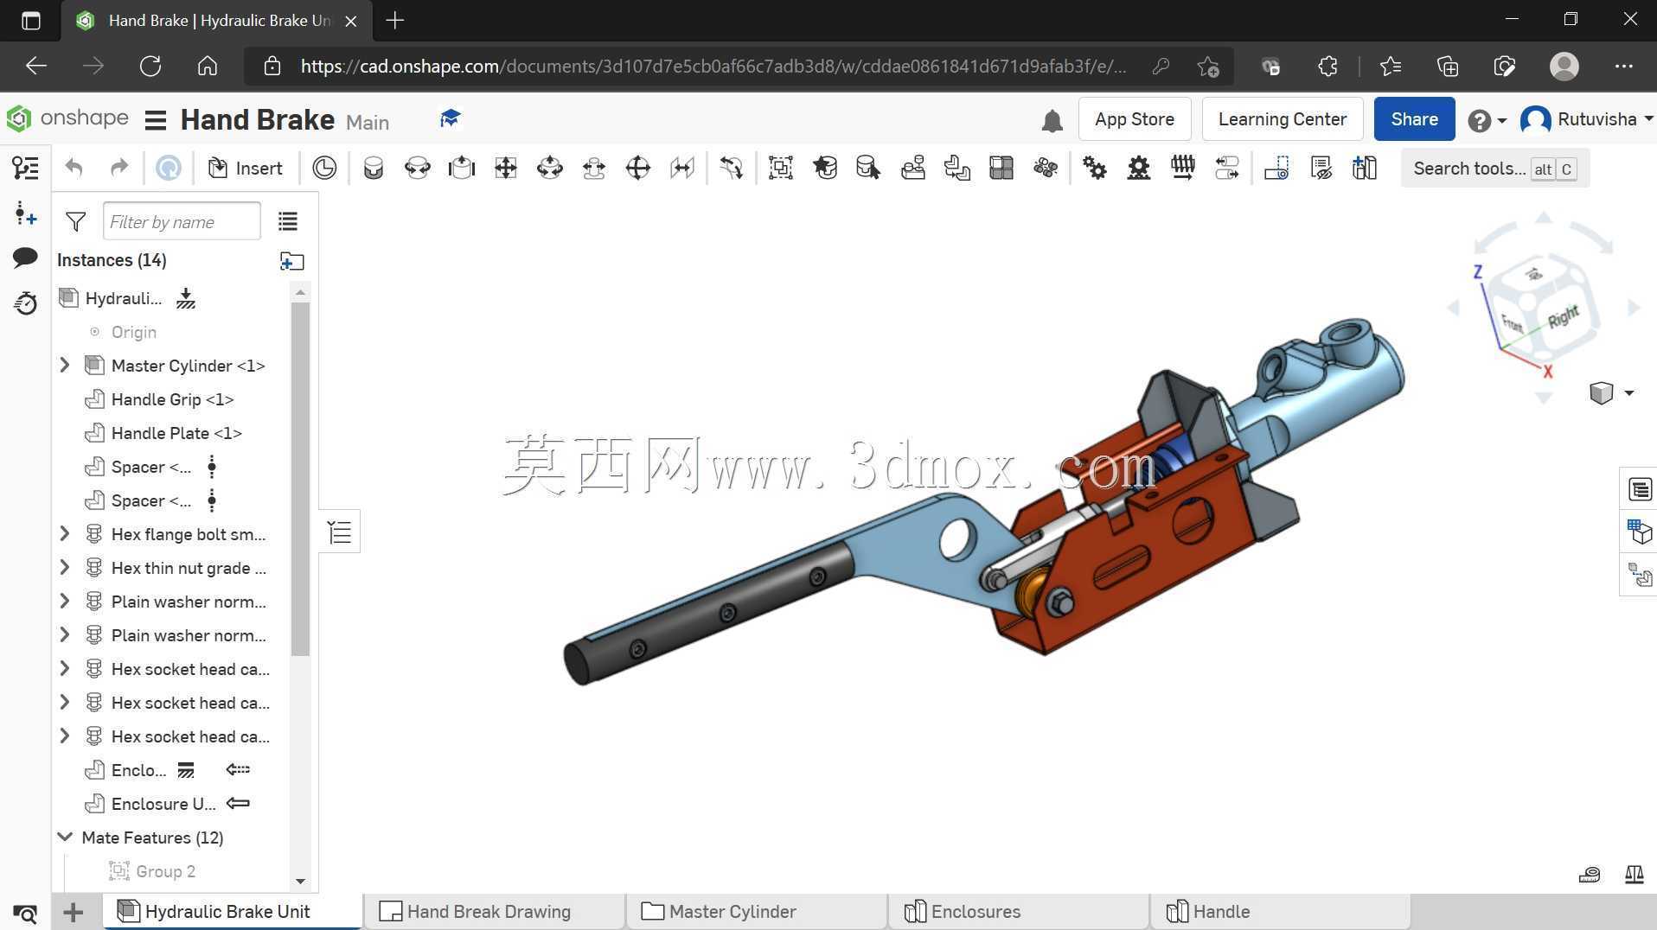
Task: Expand the first Plain washer instance
Action: click(65, 602)
